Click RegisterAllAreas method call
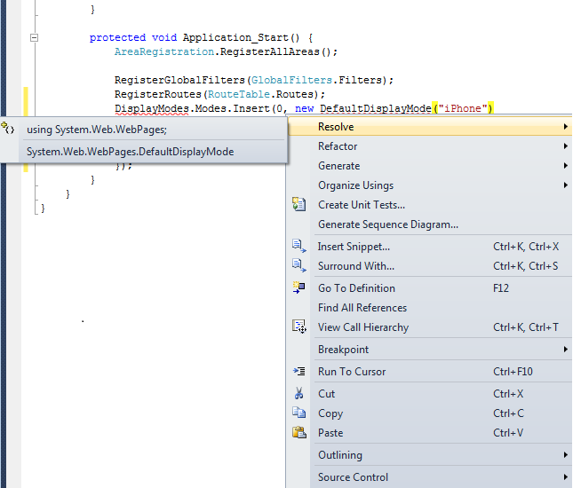573x488 pixels. 270,51
